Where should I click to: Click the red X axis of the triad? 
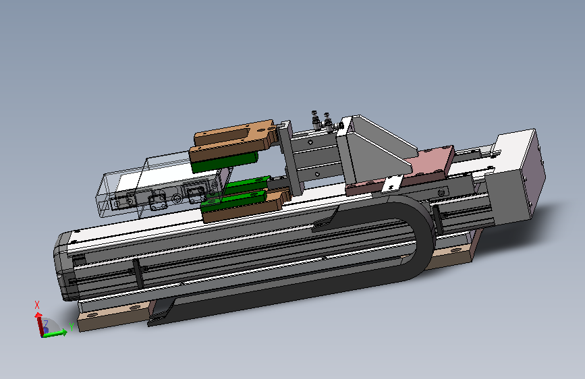[x=39, y=324]
